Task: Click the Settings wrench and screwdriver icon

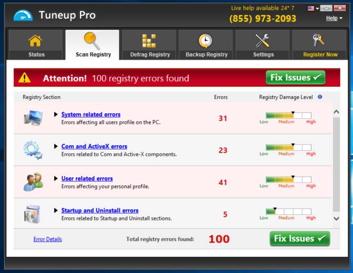Action: pos(262,41)
